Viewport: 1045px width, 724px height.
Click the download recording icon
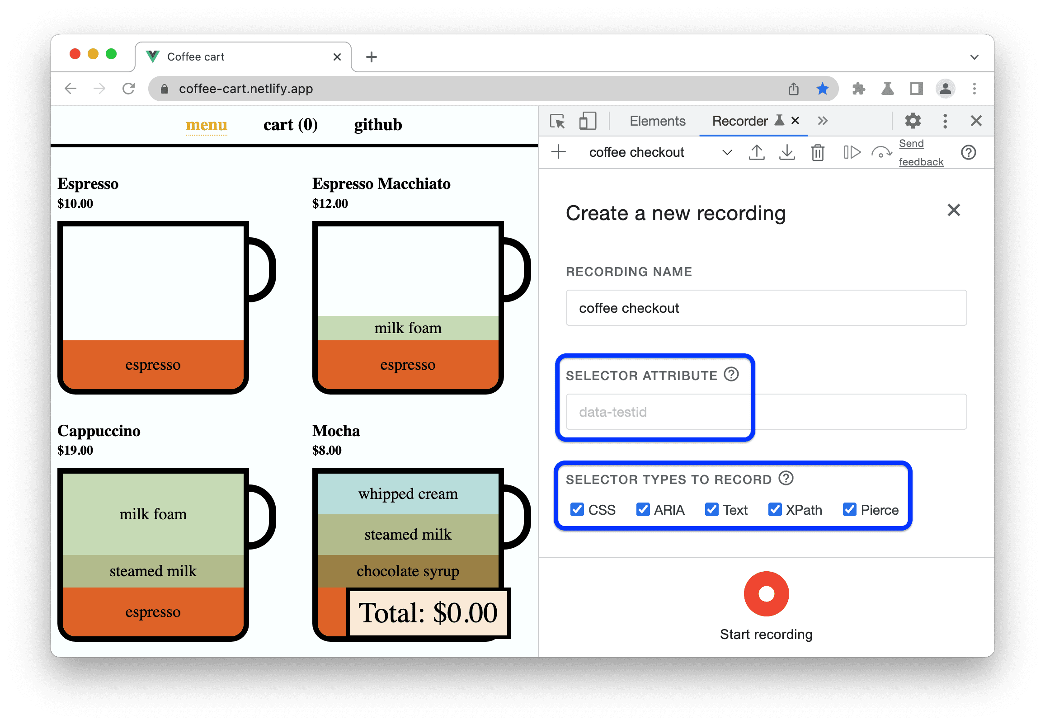pos(786,155)
